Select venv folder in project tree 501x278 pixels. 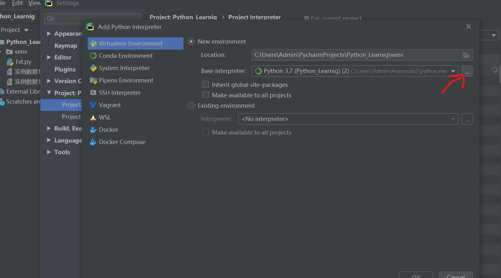[x=17, y=51]
